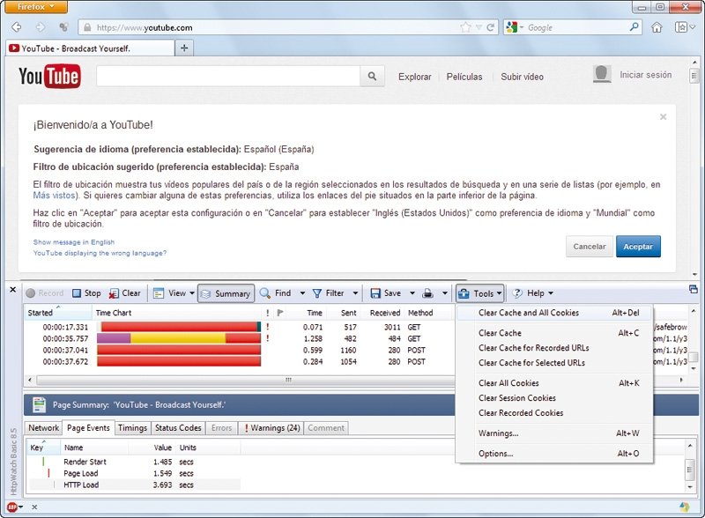Switch to the Warnings (24) tab
The height and width of the screenshot is (518, 705).
271,428
